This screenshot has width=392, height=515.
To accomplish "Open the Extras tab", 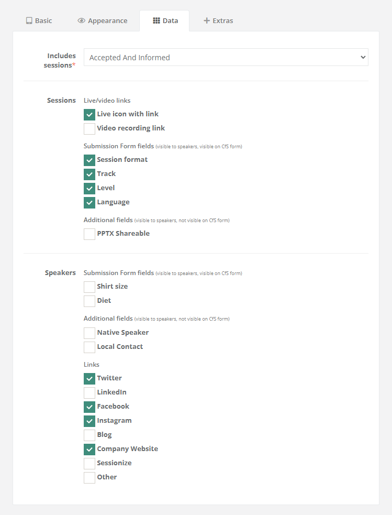I will pos(218,21).
